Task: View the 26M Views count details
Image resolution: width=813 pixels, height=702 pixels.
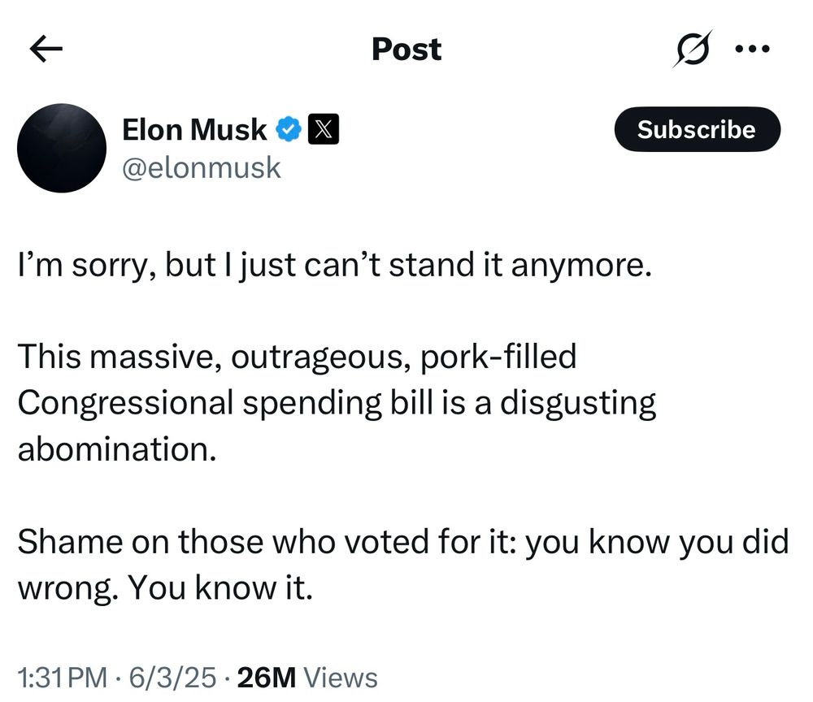Action: tap(269, 677)
